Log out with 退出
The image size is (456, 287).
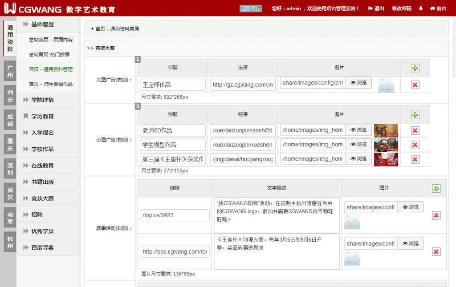(376, 8)
